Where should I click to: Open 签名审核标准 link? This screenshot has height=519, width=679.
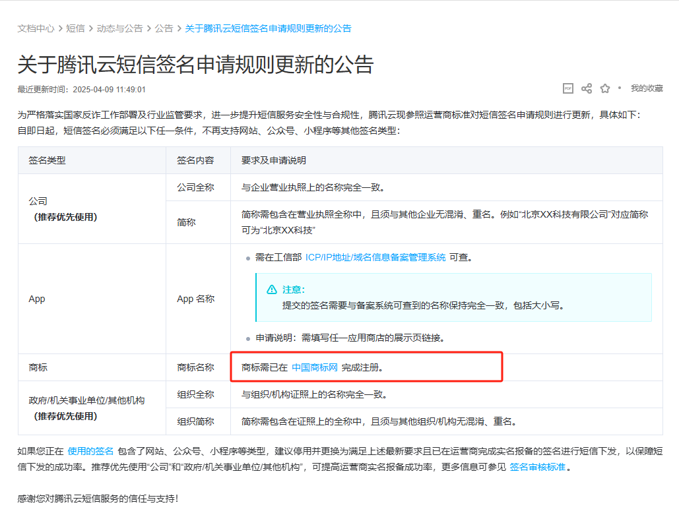537,468
